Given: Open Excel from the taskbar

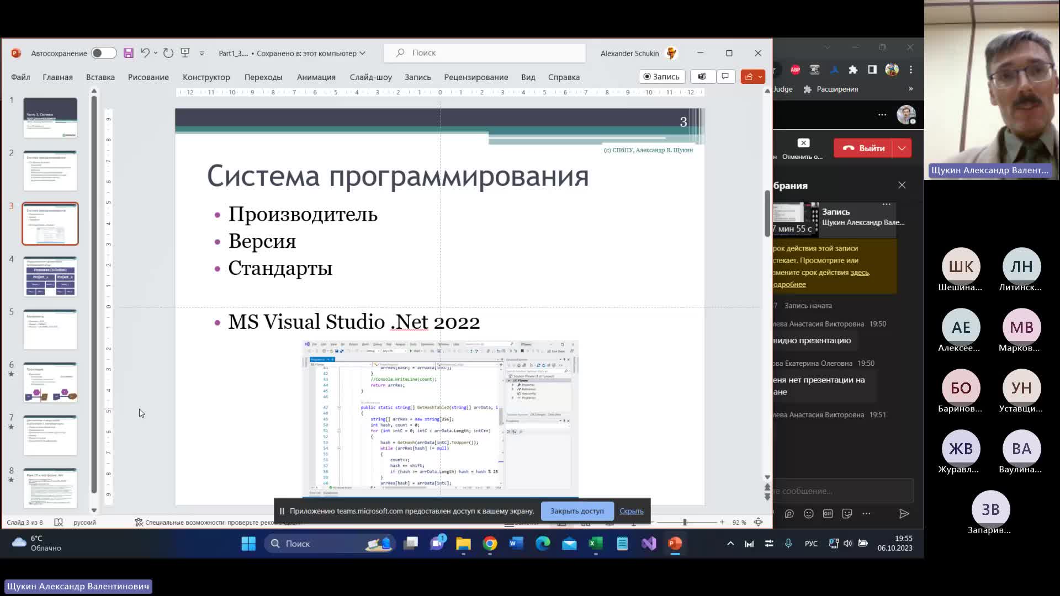Looking at the screenshot, I should [596, 544].
